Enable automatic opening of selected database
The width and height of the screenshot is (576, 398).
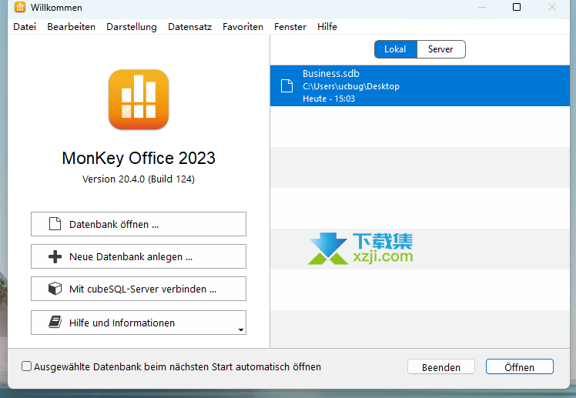[26, 366]
